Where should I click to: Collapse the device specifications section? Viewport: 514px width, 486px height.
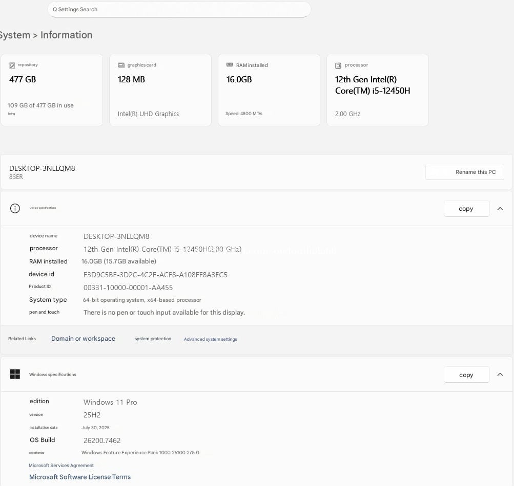[x=500, y=209]
